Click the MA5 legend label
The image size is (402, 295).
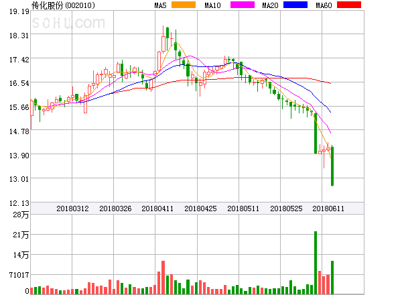pyautogui.click(x=160, y=5)
